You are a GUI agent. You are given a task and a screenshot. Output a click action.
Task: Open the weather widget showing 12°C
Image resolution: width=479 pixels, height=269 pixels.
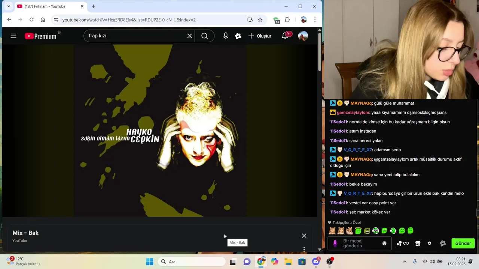pos(23,261)
